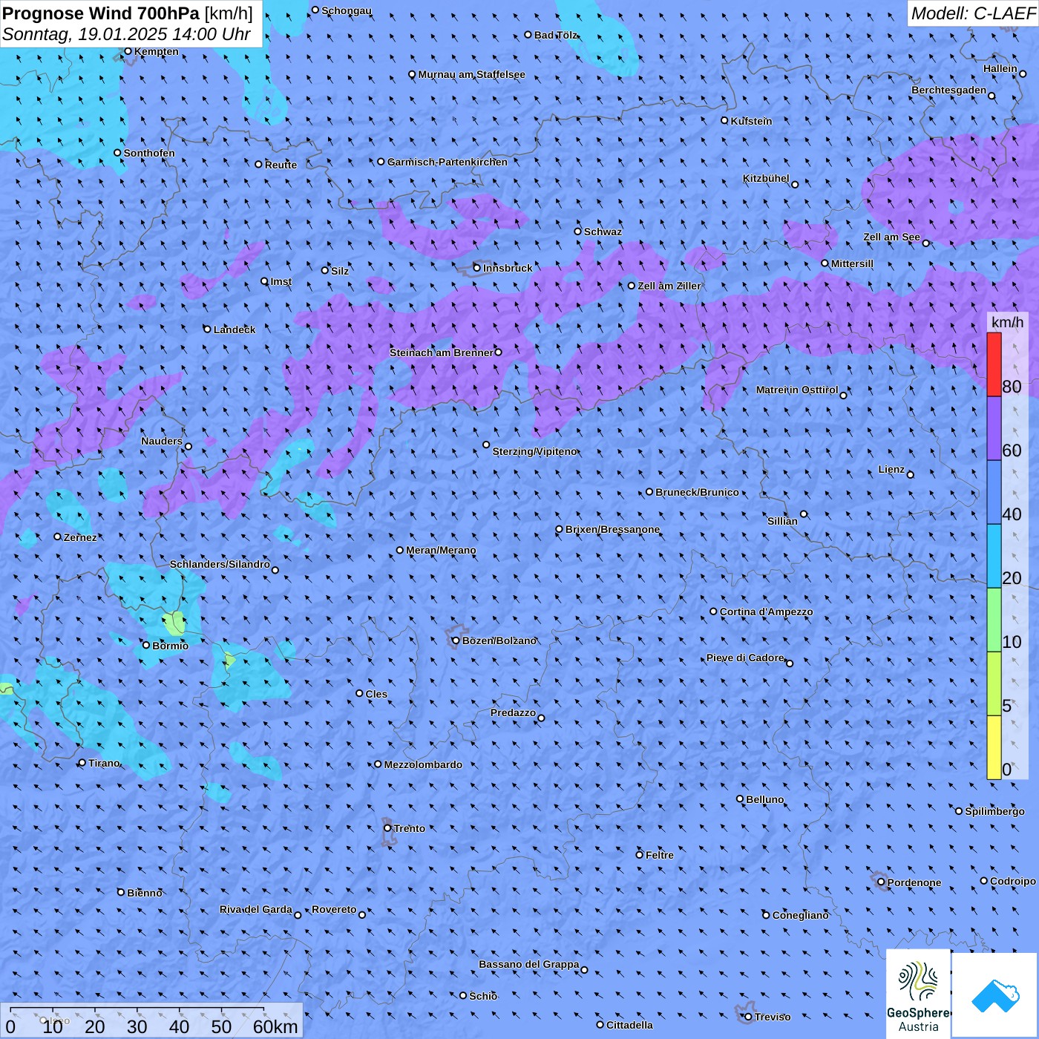Click the Spilimbergo label
This screenshot has width=1039, height=1039.
(x=994, y=811)
